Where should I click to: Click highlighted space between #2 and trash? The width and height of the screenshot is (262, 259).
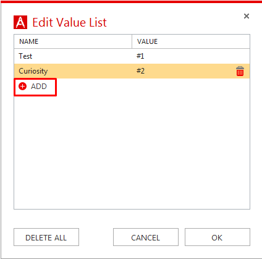tap(190, 71)
